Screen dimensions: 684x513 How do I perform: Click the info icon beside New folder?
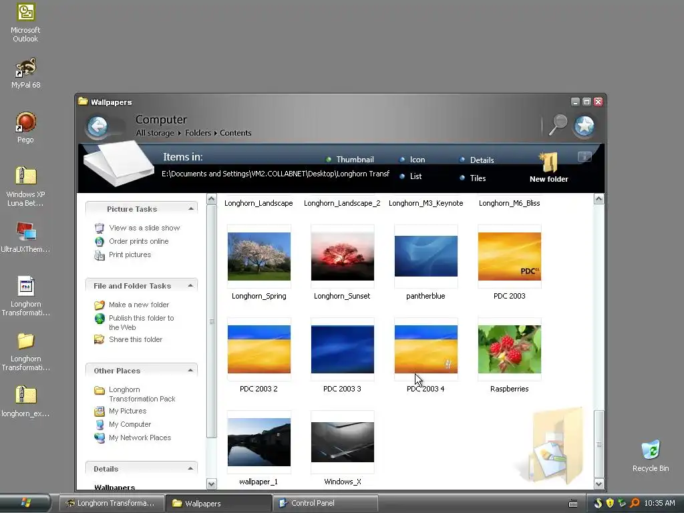coord(584,156)
